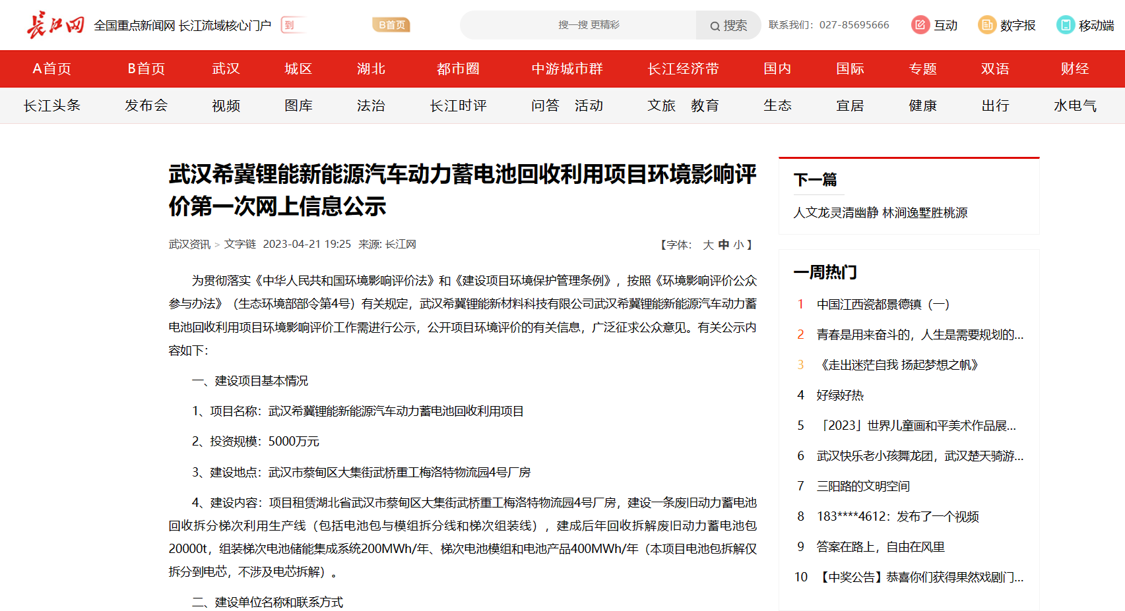Screen dimensions: 1125x611
Task: Click the heading 二、建设单位名称和联系方式
Action: tap(267, 602)
